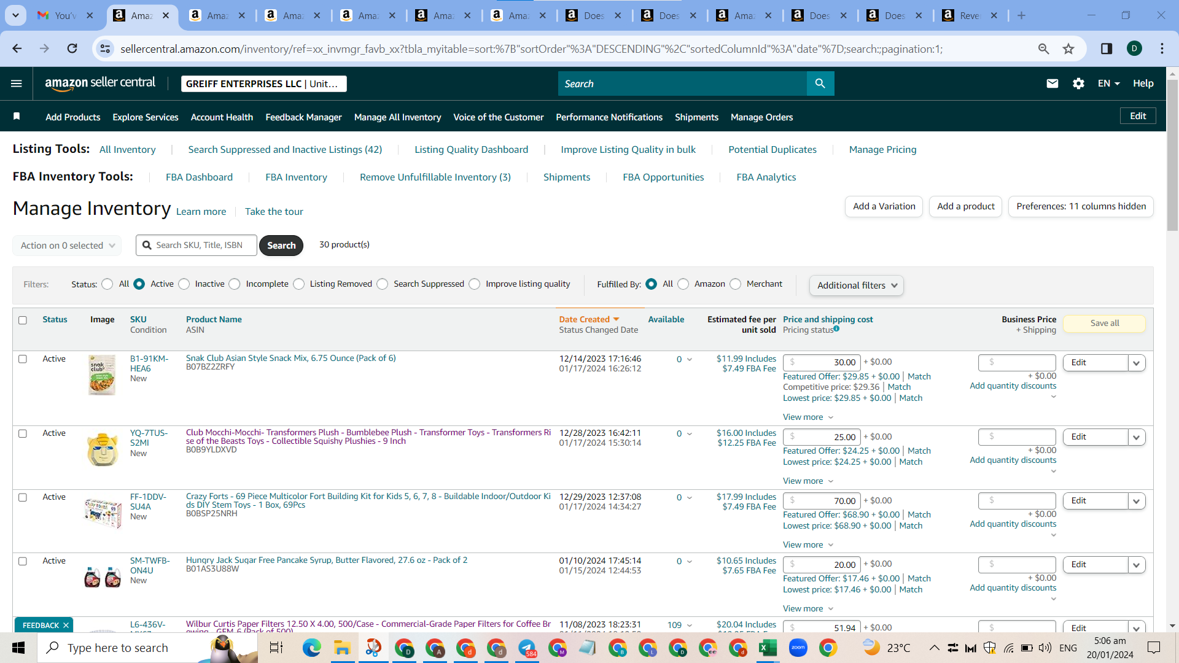This screenshot has width=1179, height=663.
Task: Select the Listing Removed status filter
Action: point(299,284)
